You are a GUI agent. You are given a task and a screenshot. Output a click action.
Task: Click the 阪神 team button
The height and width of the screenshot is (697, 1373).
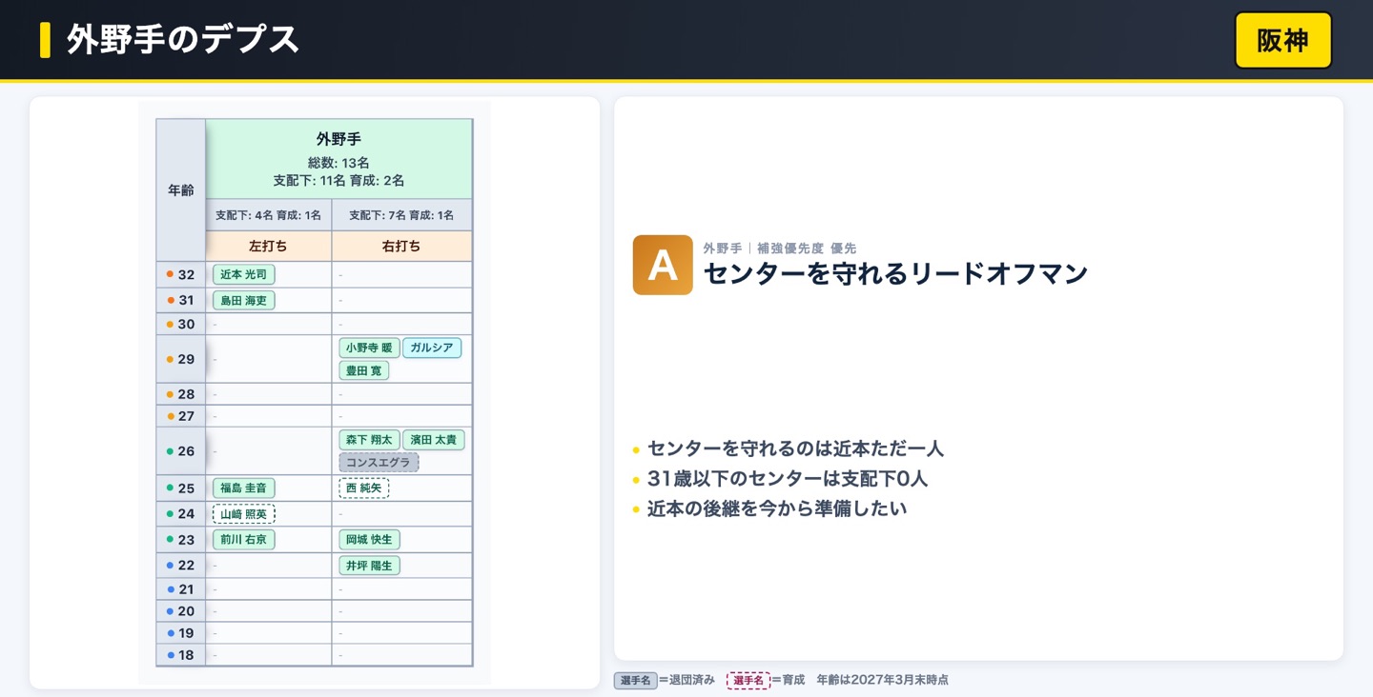pyautogui.click(x=1282, y=40)
